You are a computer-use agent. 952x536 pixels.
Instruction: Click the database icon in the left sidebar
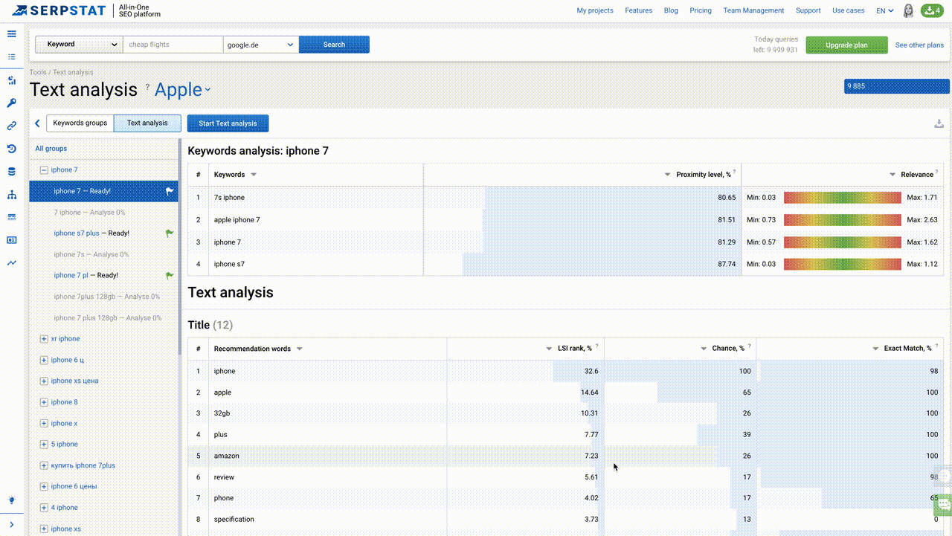point(12,172)
